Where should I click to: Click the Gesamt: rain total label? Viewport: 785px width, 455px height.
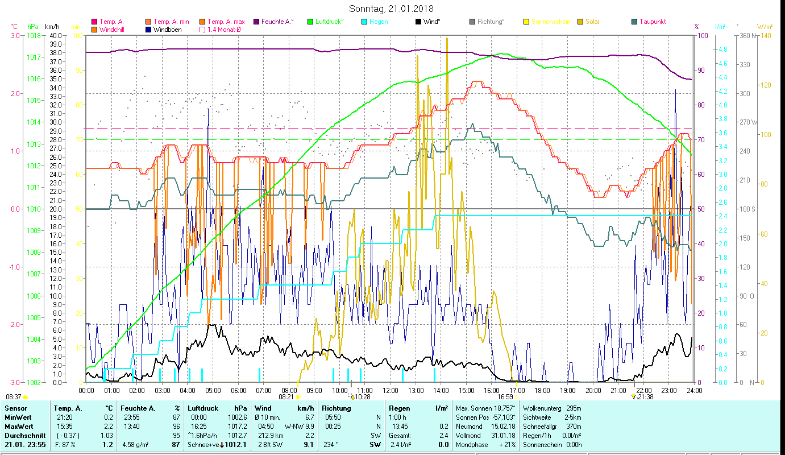pyautogui.click(x=401, y=436)
